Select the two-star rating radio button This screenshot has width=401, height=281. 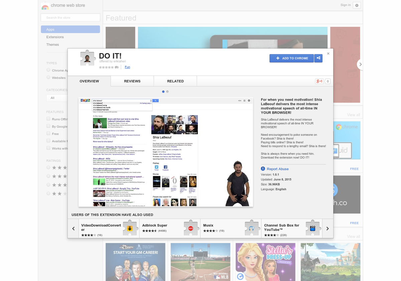[48, 193]
